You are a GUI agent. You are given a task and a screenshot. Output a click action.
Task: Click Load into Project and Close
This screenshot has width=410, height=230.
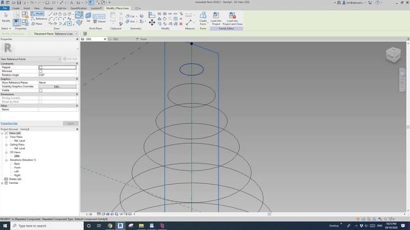pyautogui.click(x=232, y=19)
